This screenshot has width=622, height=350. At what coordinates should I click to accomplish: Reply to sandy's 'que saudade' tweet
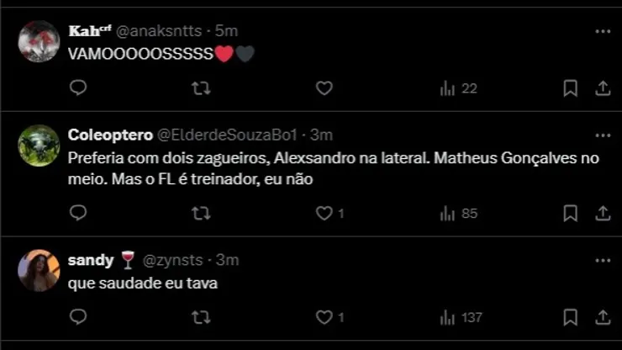[x=78, y=317]
